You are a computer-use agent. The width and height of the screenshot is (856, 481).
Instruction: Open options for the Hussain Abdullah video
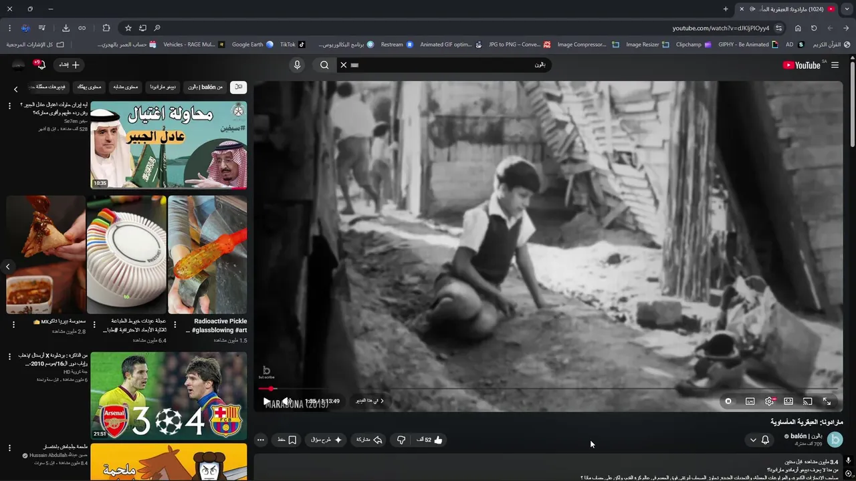pyautogui.click(x=10, y=448)
